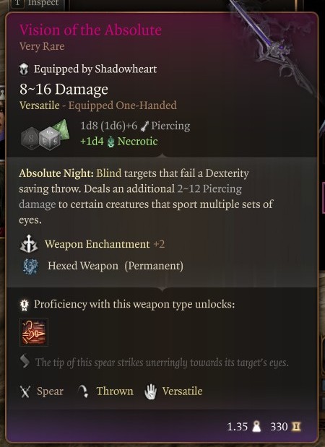Click the Vision of the Absolute title

point(90,30)
